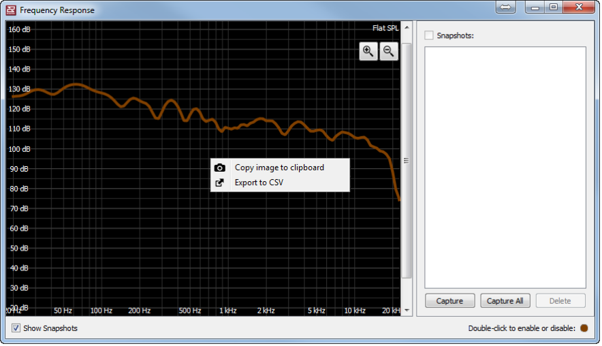Image resolution: width=602 pixels, height=346 pixels.
Task: Click the export arrow icon beside Export to CSV
Action: 219,183
